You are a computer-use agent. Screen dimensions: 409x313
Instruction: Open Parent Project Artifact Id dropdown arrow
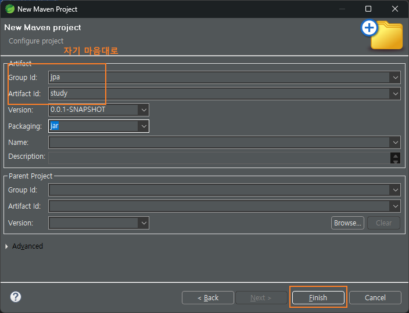pos(395,206)
